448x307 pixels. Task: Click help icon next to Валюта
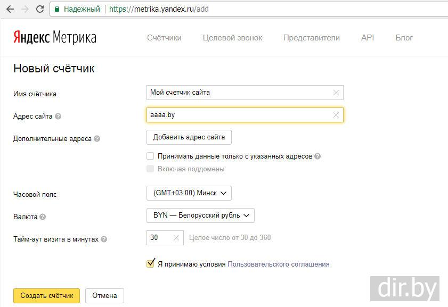click(43, 217)
